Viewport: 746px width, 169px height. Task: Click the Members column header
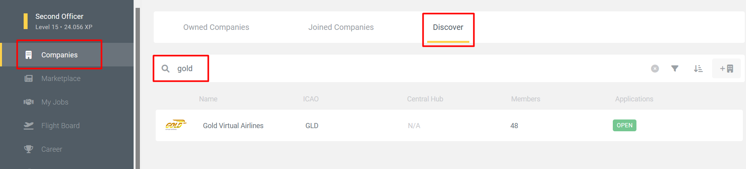pyautogui.click(x=525, y=99)
